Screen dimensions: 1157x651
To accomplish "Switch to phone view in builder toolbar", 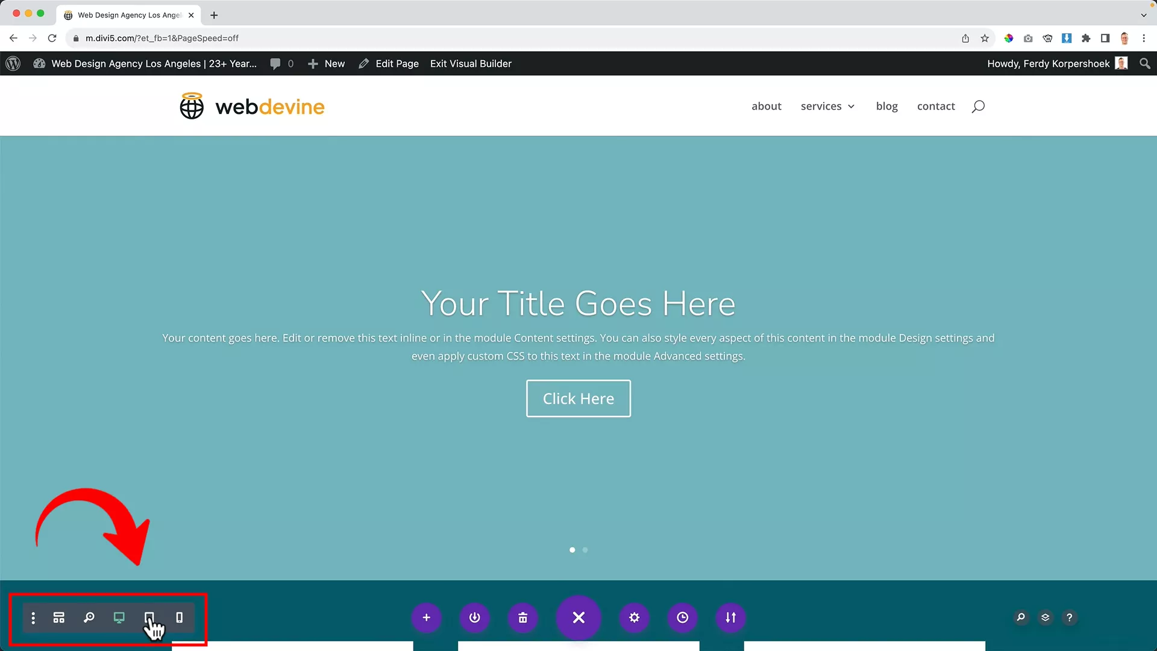I will [x=179, y=617].
